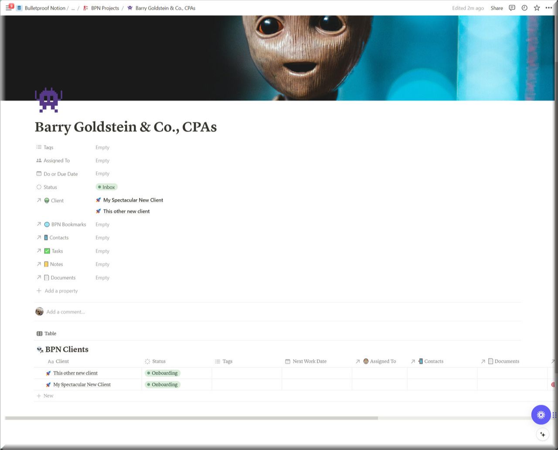Pick a date in empty Do or Due Date
558x450 pixels.
[x=102, y=173]
